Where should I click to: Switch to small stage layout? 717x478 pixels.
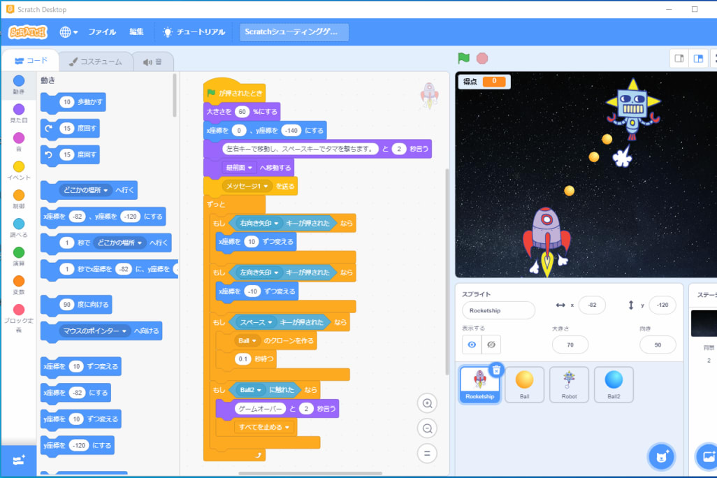tap(679, 59)
